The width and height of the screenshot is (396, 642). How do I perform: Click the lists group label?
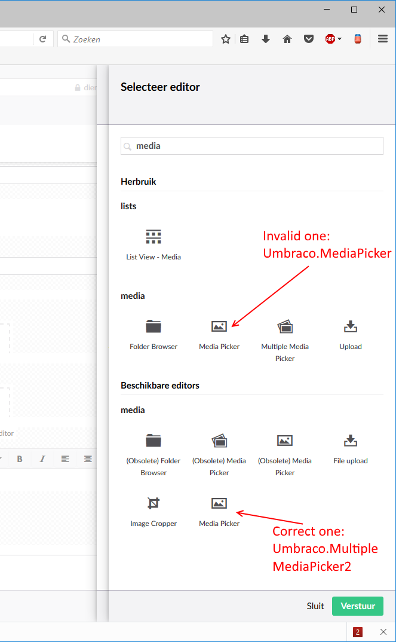pos(128,206)
